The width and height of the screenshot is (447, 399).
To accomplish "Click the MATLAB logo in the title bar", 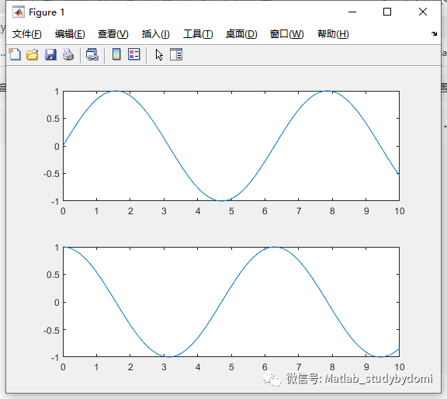I will (x=19, y=12).
